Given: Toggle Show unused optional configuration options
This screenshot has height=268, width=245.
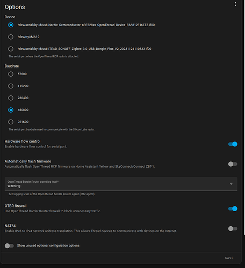Looking at the screenshot, I should coord(9,246).
